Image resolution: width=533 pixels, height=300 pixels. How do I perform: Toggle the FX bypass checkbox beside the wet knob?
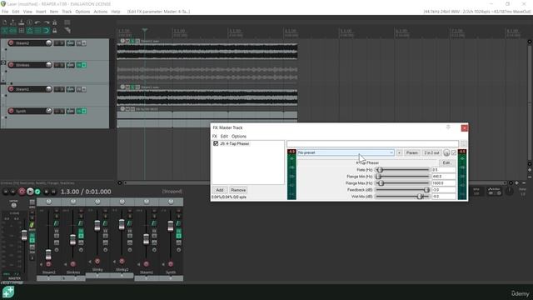[x=454, y=152]
